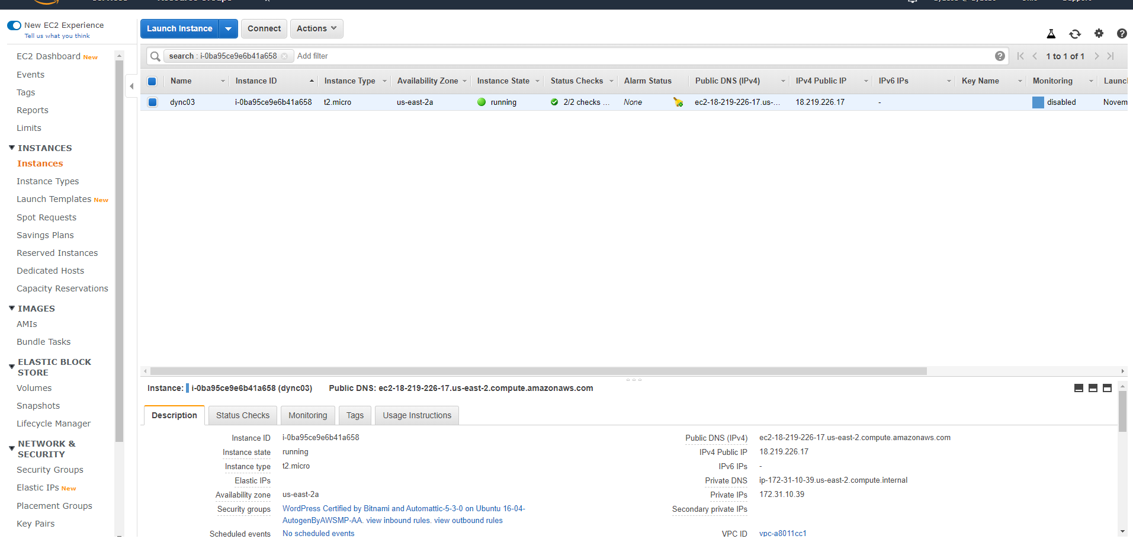Open the Name column dropdown

223,81
